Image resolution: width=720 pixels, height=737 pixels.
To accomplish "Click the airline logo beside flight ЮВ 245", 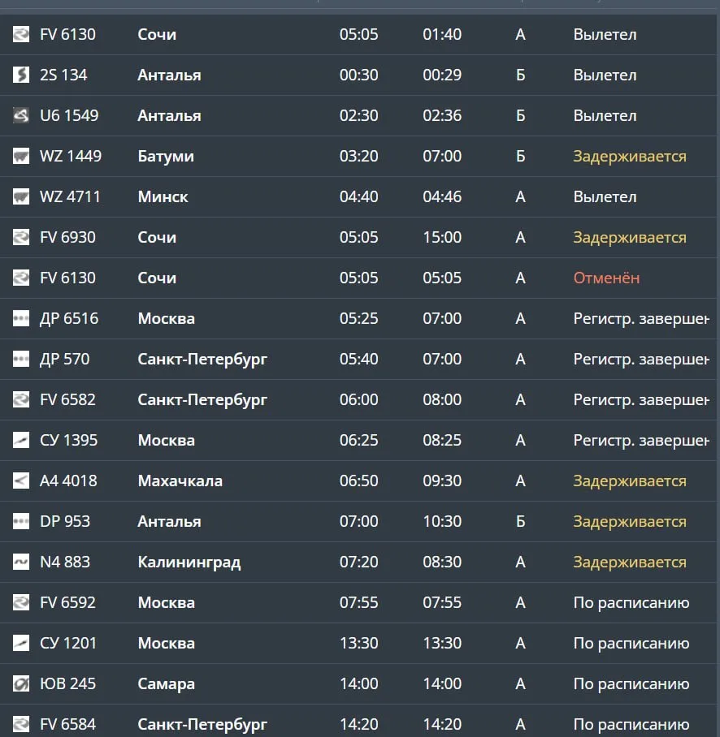I will [20, 683].
